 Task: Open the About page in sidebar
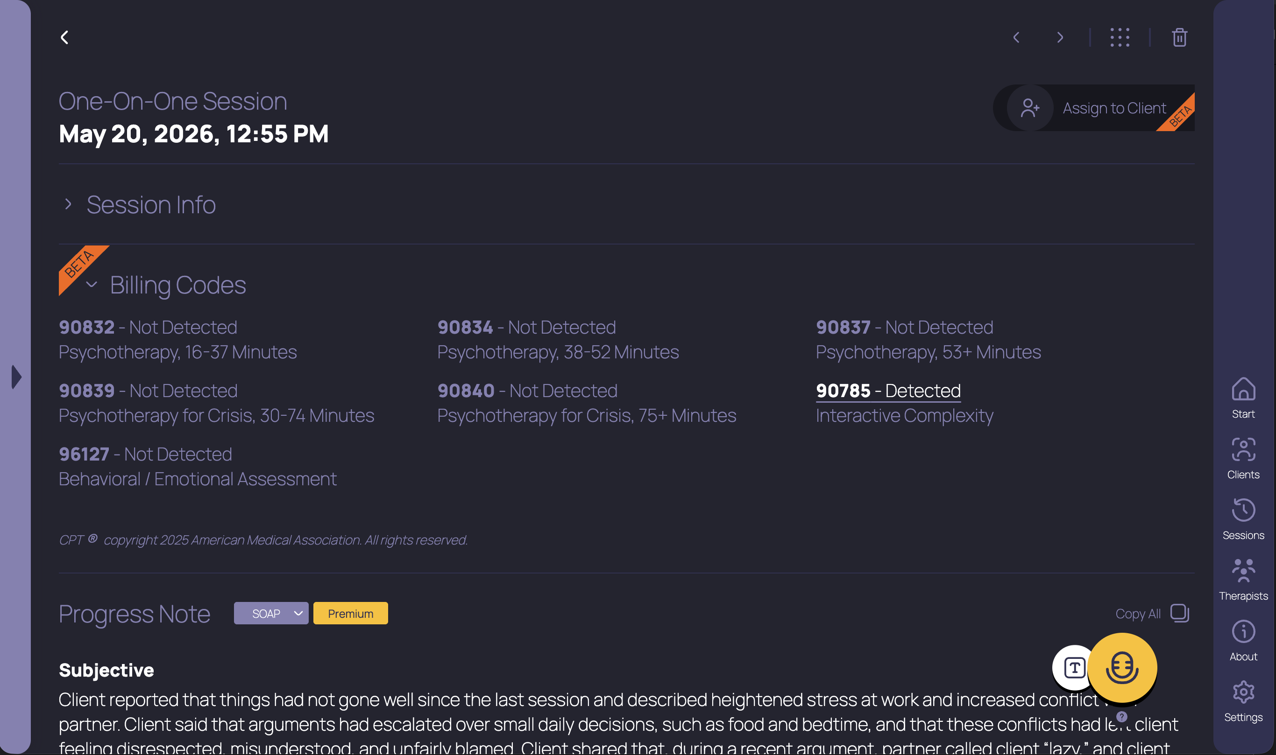(1243, 641)
